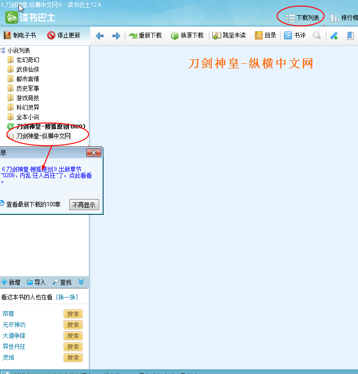The image size is (358, 374).
Task: Click the 制电子书 make e-book button
Action: coord(20,35)
